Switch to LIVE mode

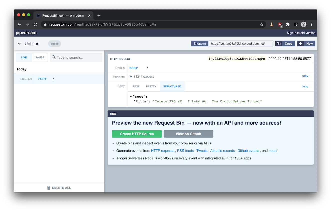click(24, 57)
